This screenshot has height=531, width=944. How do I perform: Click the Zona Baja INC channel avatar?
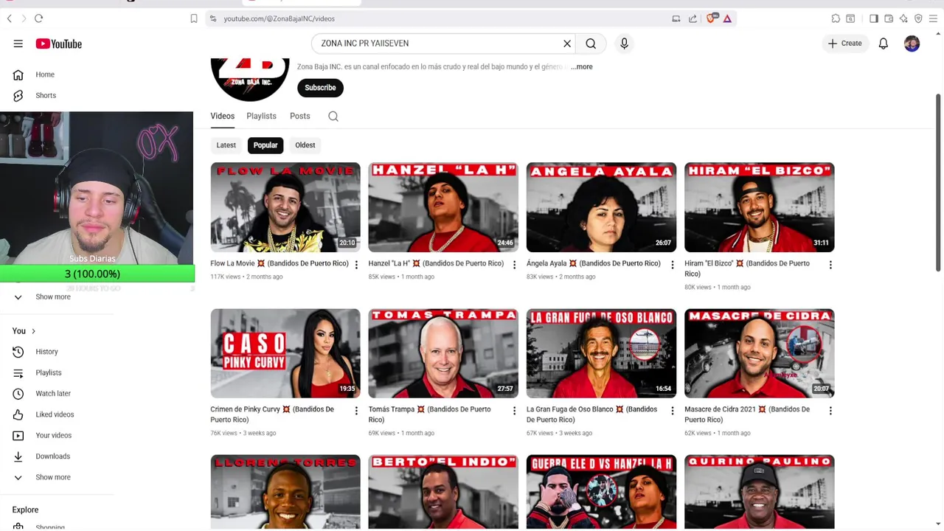(x=250, y=80)
